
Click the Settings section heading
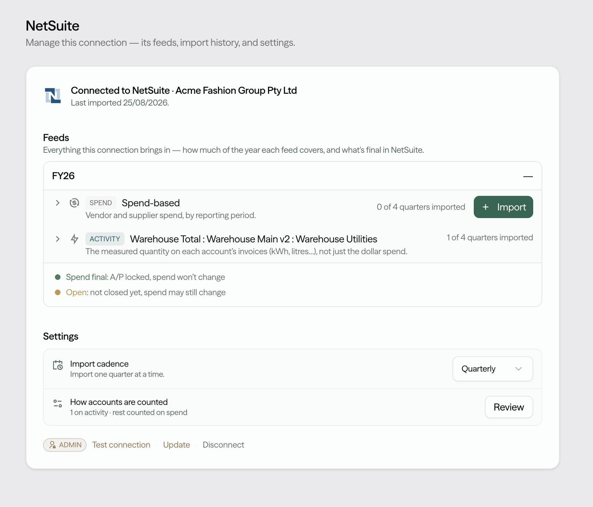(x=60, y=336)
